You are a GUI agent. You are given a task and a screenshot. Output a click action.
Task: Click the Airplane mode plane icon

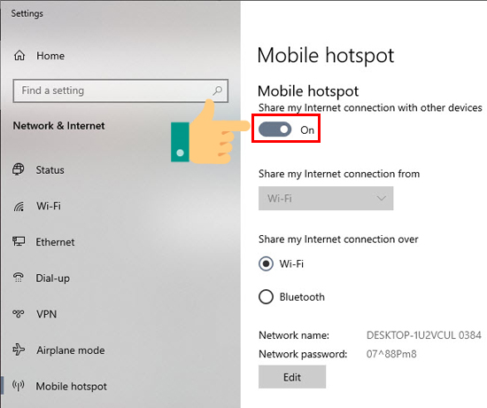[19, 349]
